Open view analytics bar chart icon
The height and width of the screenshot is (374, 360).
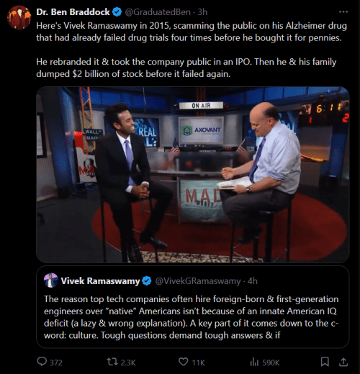point(254,362)
